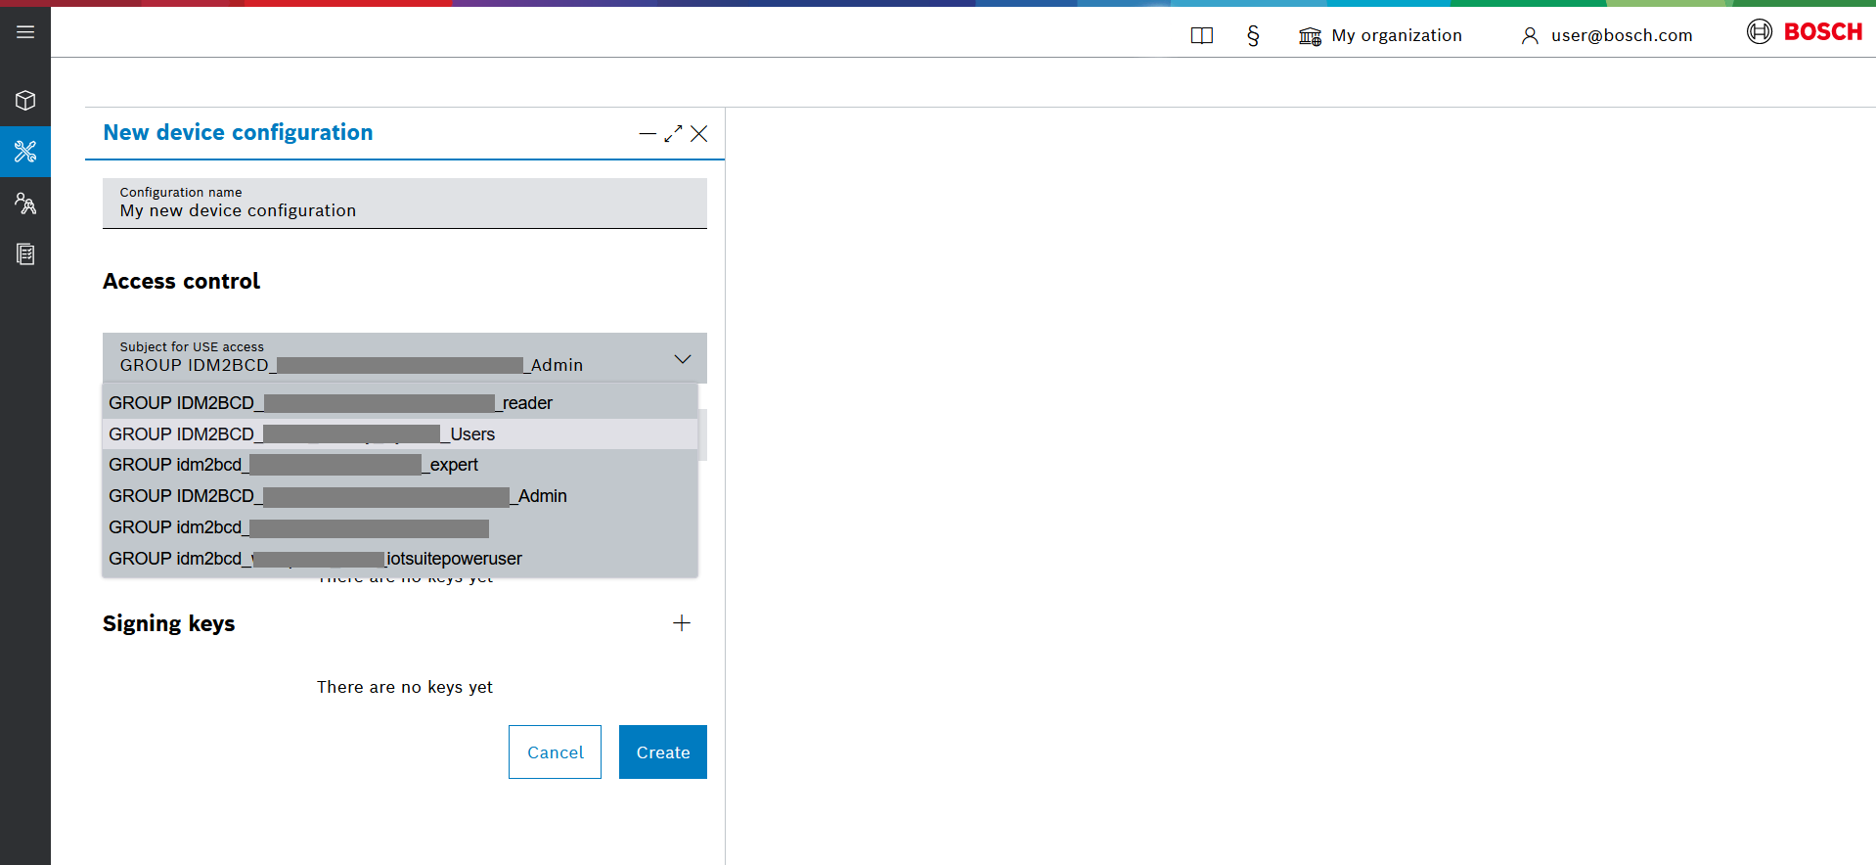Screen dimensions: 1876x865
Task: Open the cube devices icon in sidebar
Action: tap(25, 101)
